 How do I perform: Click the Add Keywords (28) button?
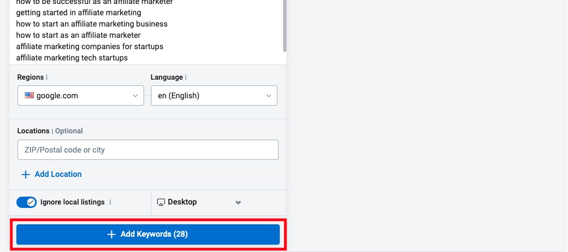point(148,234)
